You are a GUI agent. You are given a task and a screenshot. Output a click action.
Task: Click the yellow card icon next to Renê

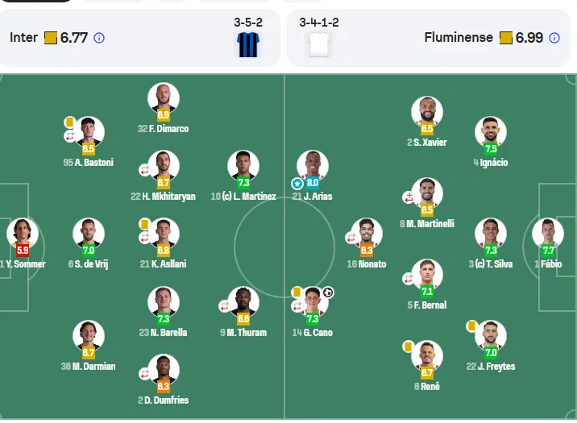407,346
